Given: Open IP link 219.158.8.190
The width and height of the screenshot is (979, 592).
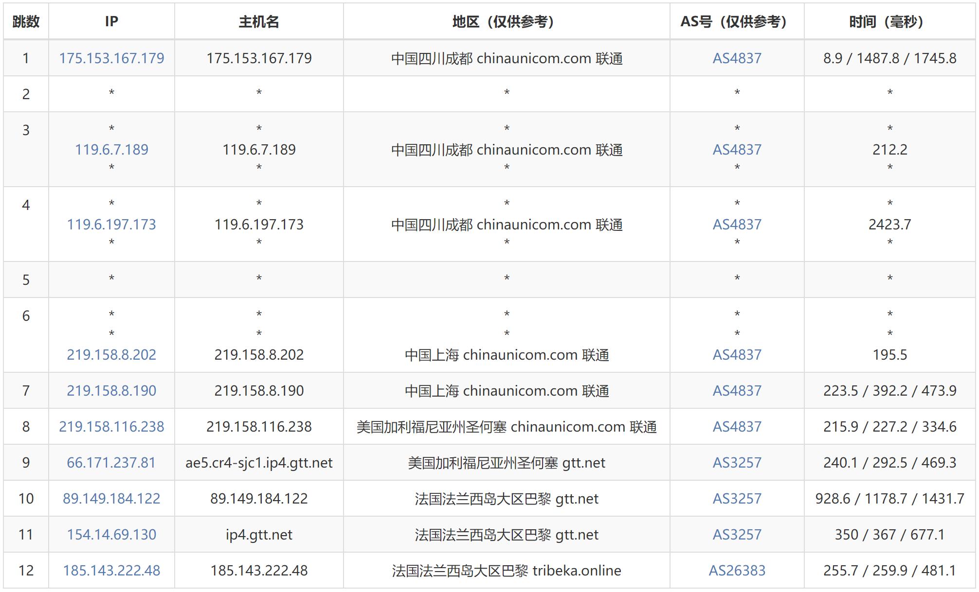Looking at the screenshot, I should pyautogui.click(x=111, y=391).
